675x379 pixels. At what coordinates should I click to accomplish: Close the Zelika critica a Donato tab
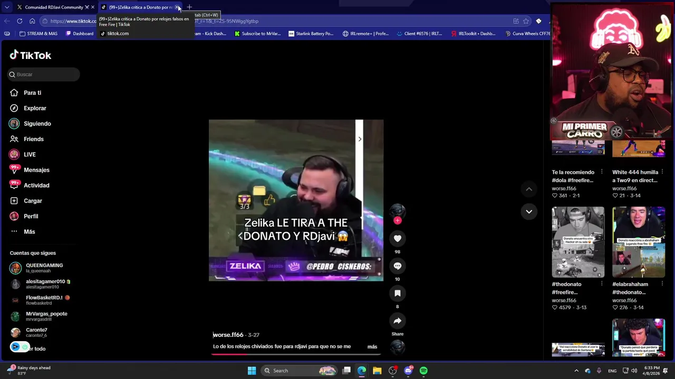(177, 7)
